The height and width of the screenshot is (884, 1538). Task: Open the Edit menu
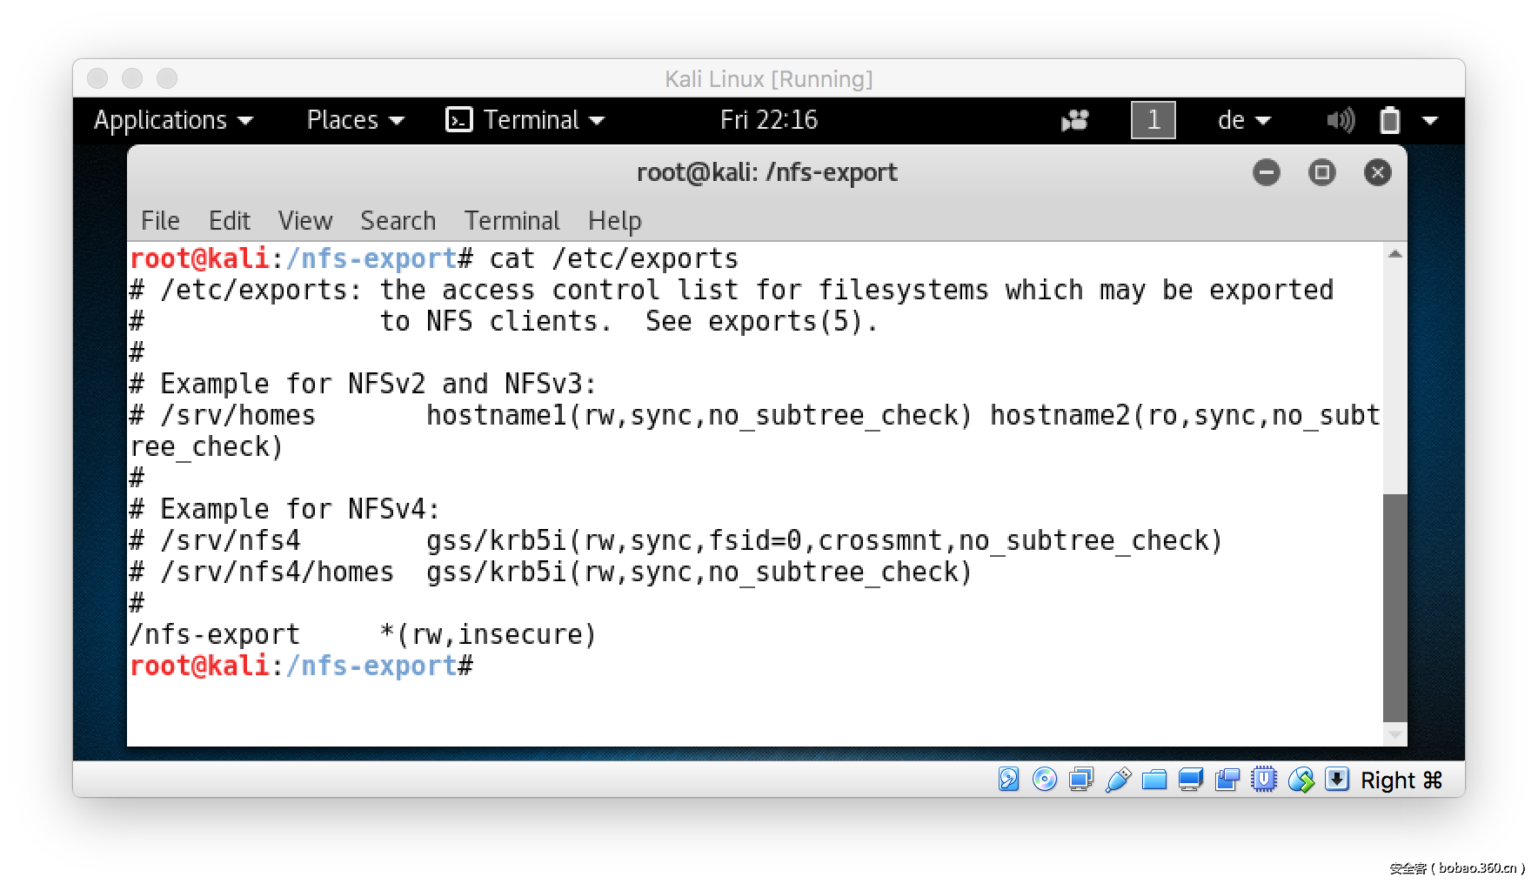pyautogui.click(x=230, y=221)
